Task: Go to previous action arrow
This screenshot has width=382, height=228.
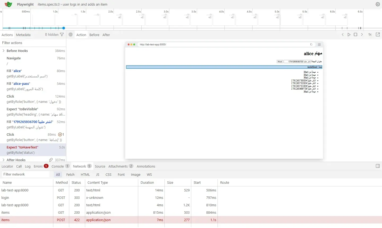Action: [x=343, y=34]
